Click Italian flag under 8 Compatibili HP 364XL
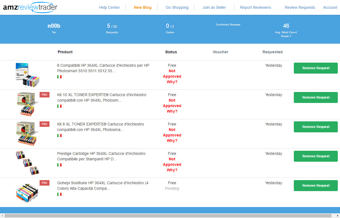340x218 pixels. pos(59,77)
